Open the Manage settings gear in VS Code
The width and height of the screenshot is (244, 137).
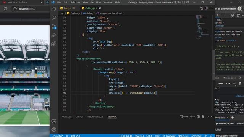point(54,129)
